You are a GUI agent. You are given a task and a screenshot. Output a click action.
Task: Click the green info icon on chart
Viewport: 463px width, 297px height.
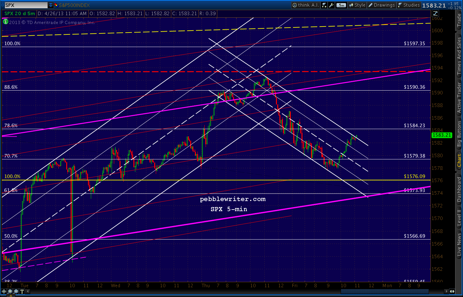(x=5, y=22)
